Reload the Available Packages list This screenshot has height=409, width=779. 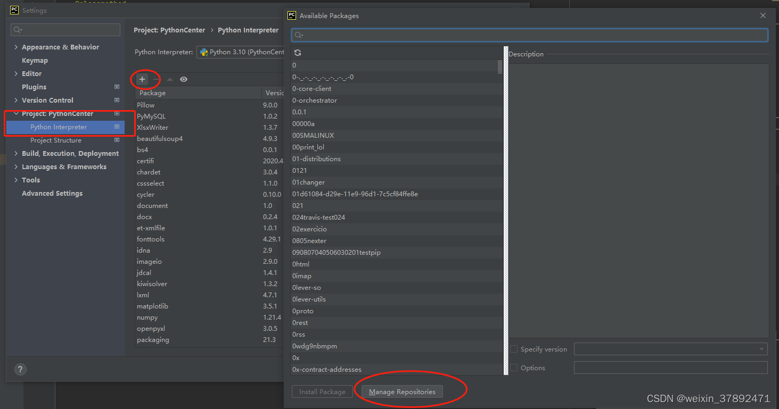pyautogui.click(x=298, y=53)
